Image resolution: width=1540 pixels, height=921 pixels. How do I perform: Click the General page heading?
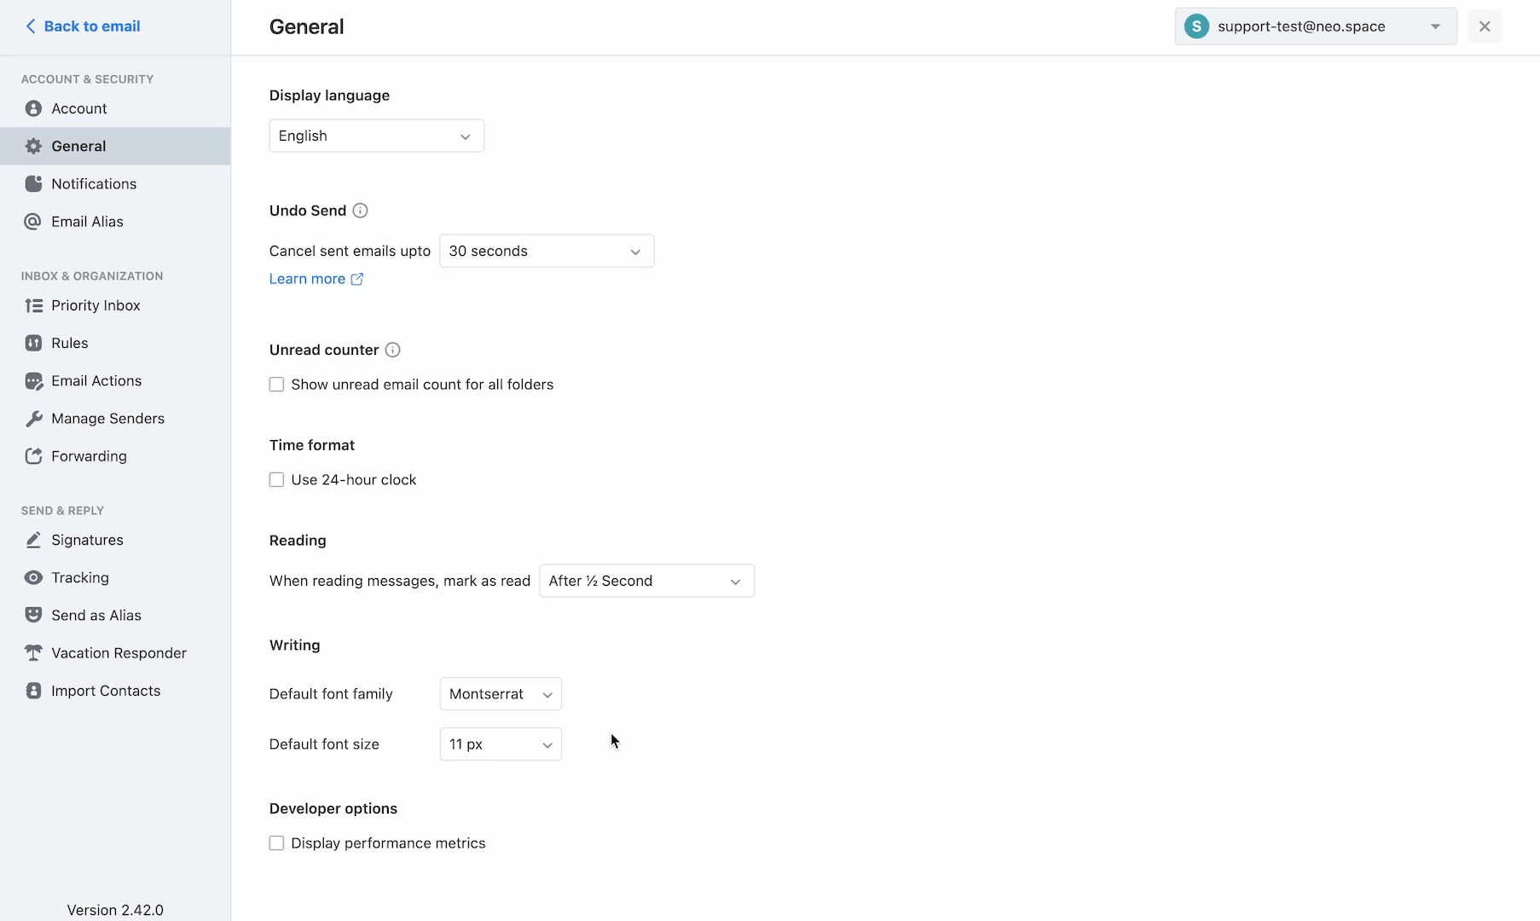307,26
